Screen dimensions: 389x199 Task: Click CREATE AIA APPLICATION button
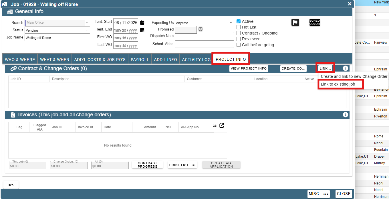coord(221,165)
